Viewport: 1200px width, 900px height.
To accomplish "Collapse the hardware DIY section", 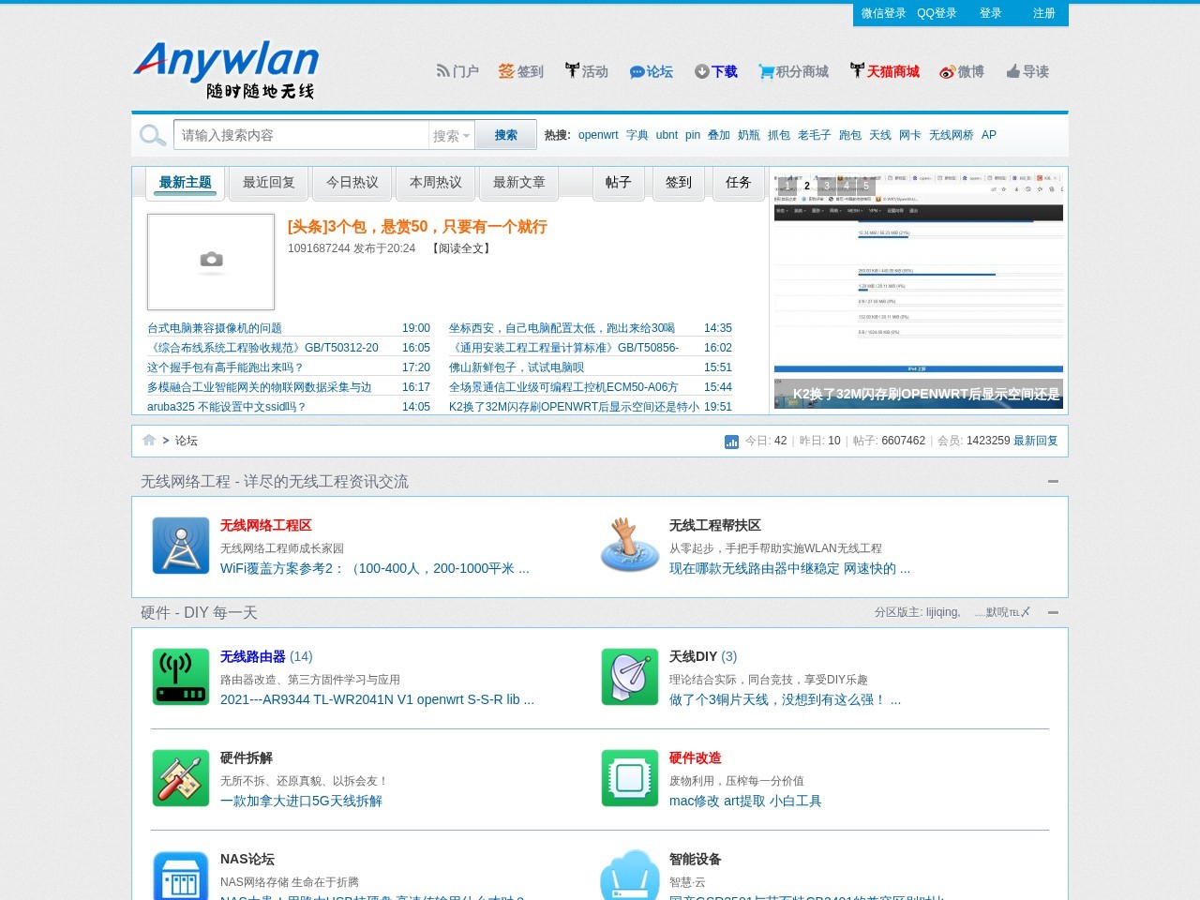I will (1053, 612).
